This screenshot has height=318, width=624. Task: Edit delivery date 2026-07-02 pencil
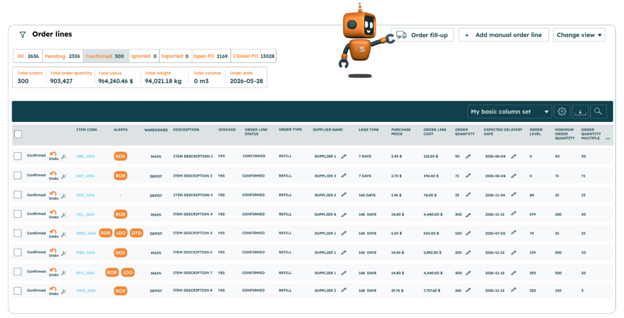pos(513,233)
